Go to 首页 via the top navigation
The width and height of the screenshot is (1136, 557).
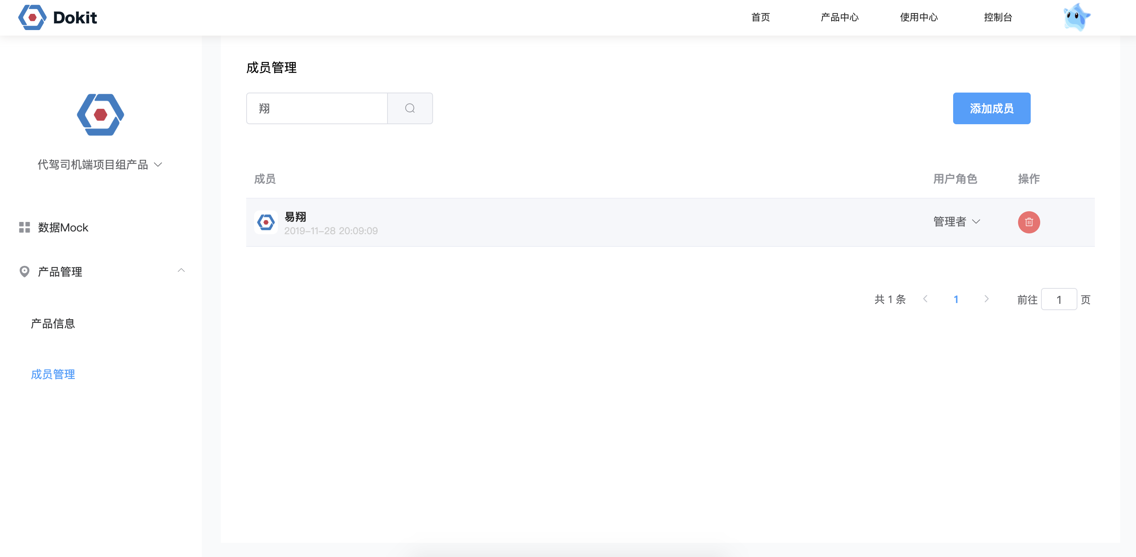pyautogui.click(x=760, y=18)
